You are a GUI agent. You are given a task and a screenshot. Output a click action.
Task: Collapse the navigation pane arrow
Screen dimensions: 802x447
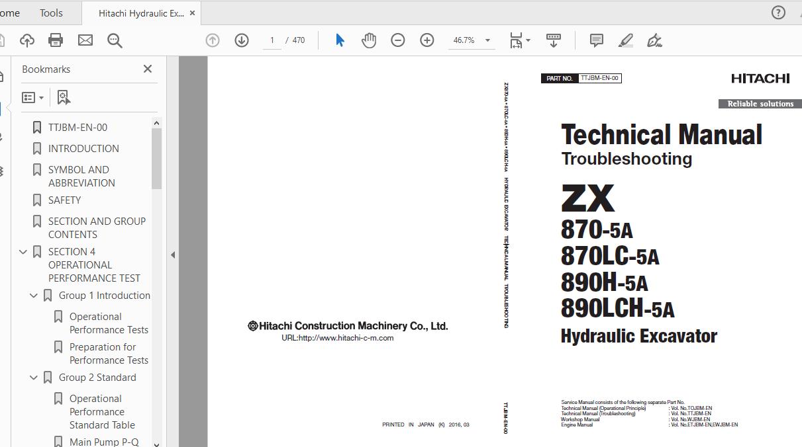(x=173, y=255)
